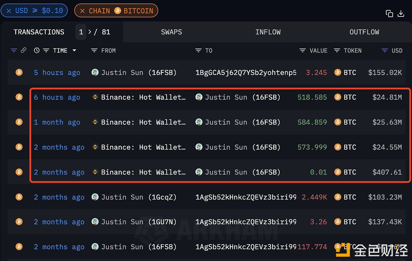Click 1AgSb52k address in $137.43K row
412x261 pixels.
(246, 222)
